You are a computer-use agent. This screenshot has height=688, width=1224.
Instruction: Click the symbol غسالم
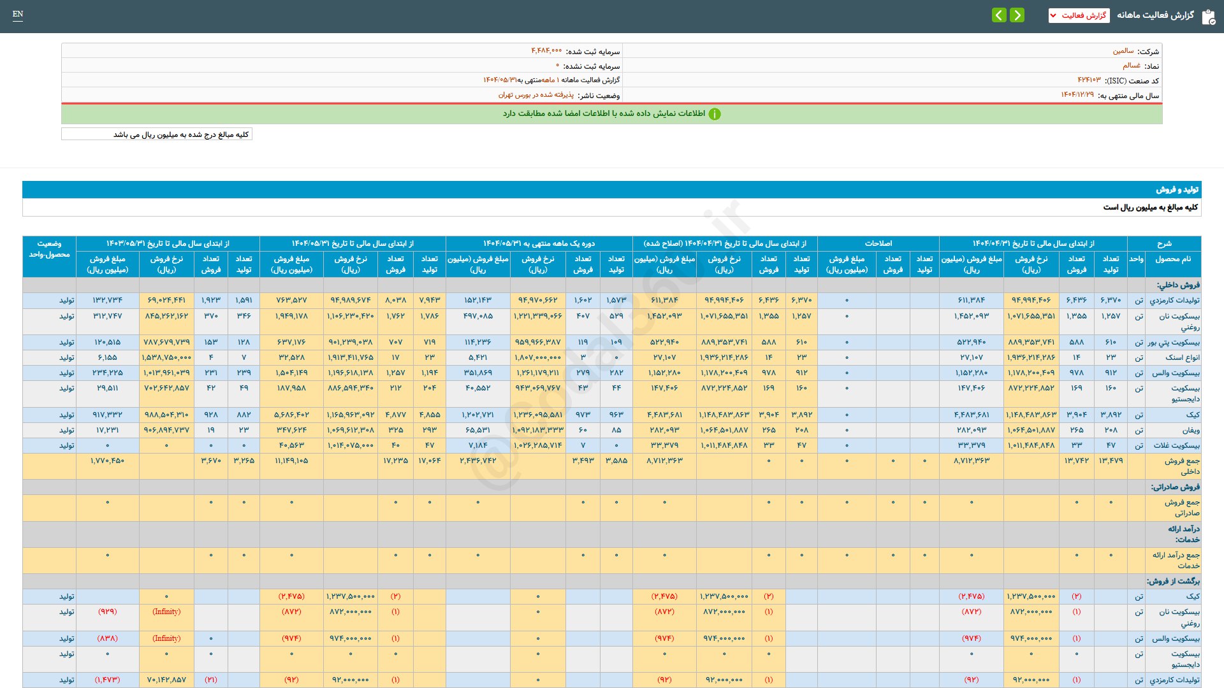click(x=1132, y=66)
